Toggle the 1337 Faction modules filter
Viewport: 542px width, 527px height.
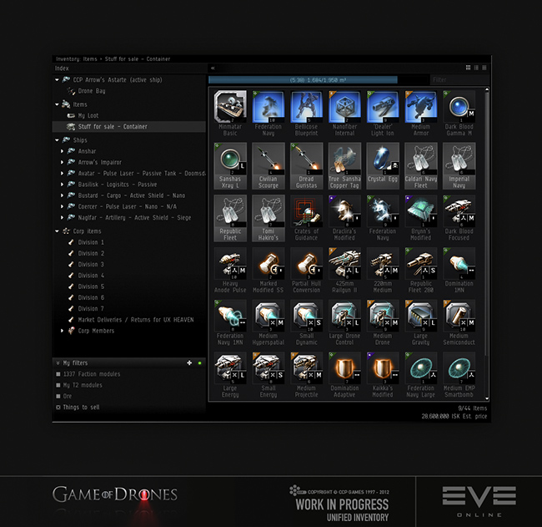(58, 374)
